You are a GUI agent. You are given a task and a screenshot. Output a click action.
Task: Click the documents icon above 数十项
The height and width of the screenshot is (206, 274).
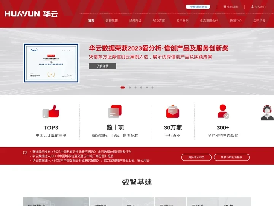pos(115,111)
